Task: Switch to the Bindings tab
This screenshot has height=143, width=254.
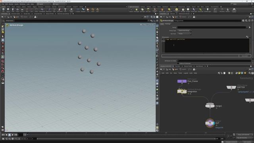Action: pyautogui.click(x=168, y=24)
